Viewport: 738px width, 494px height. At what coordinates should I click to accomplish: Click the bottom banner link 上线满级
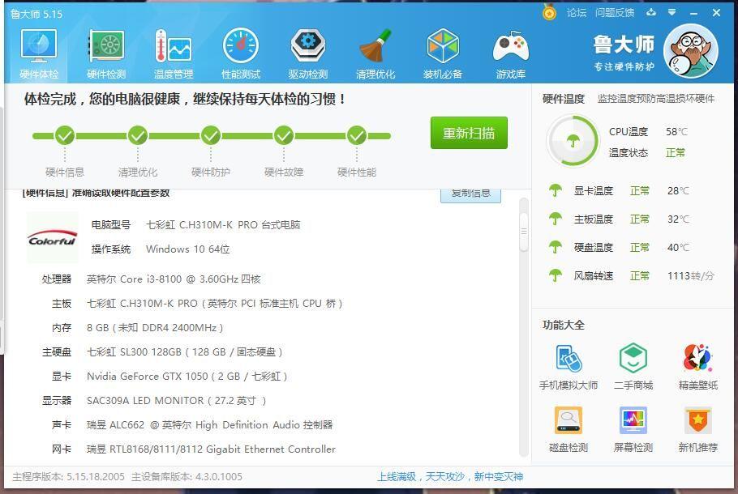[449, 477]
